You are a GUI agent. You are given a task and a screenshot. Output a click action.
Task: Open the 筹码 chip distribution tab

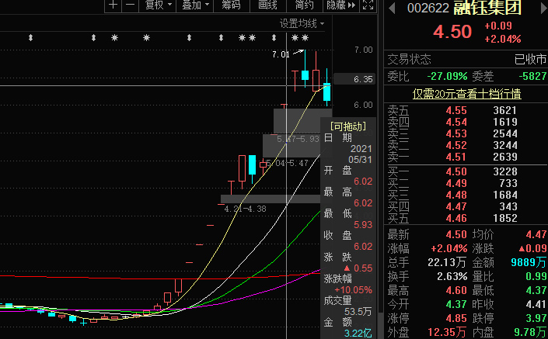point(231,5)
